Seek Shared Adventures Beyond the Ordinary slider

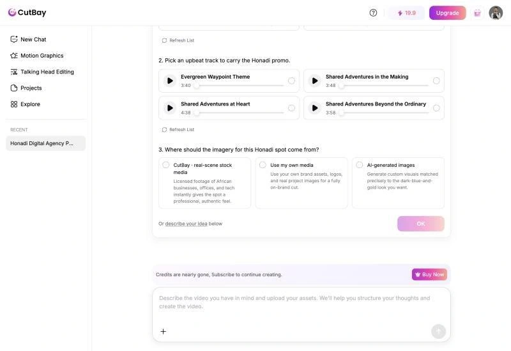tap(384, 113)
